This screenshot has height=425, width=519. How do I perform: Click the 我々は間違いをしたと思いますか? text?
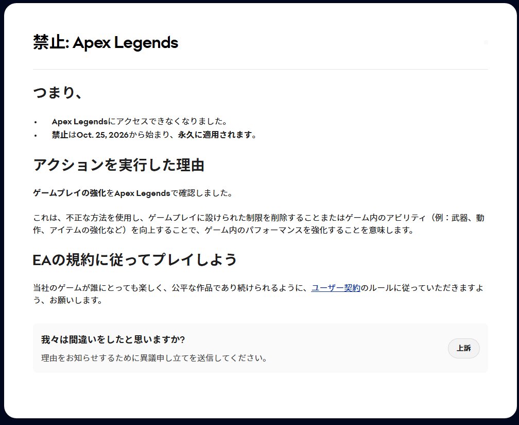(x=113, y=339)
